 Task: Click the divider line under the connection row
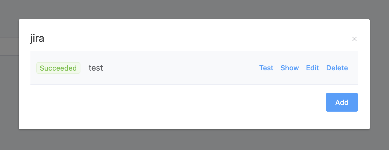pyautogui.click(x=194, y=84)
